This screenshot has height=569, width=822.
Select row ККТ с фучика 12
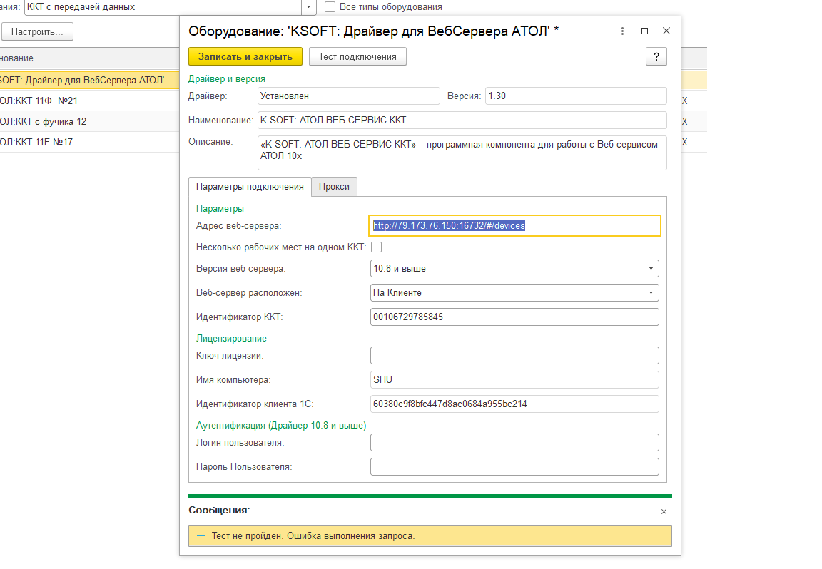coord(89,121)
